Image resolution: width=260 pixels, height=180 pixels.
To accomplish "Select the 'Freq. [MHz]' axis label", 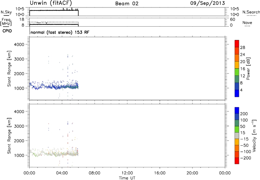I will pos(6,22).
